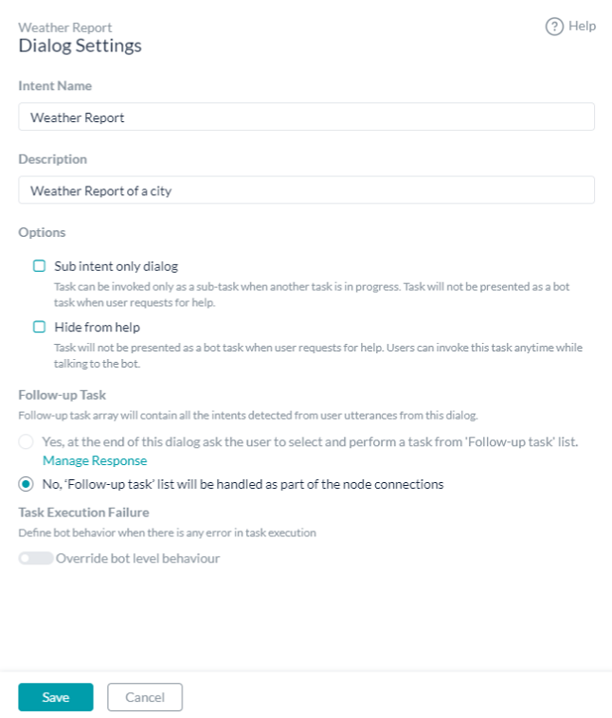Open the Manage Response link
The image size is (612, 718).
coord(95,460)
